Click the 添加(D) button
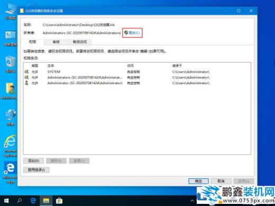 click(33, 160)
